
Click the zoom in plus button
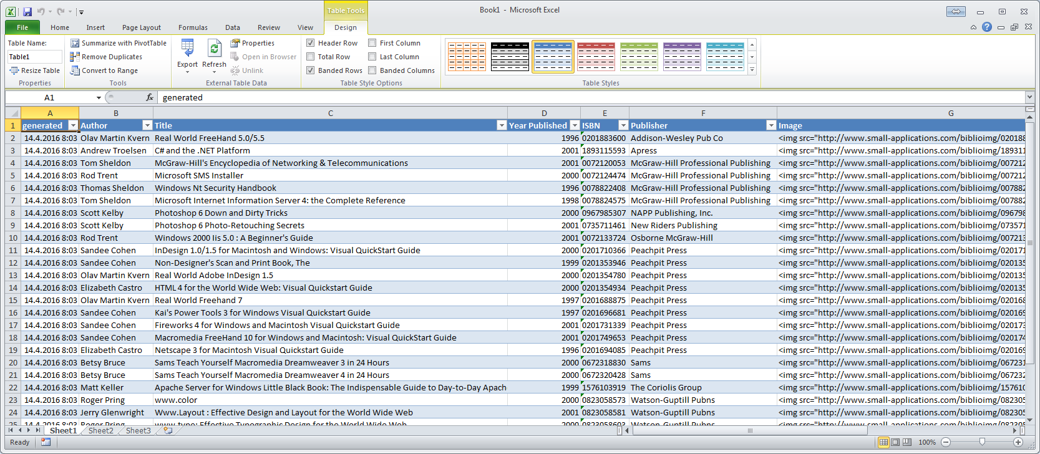(1018, 442)
